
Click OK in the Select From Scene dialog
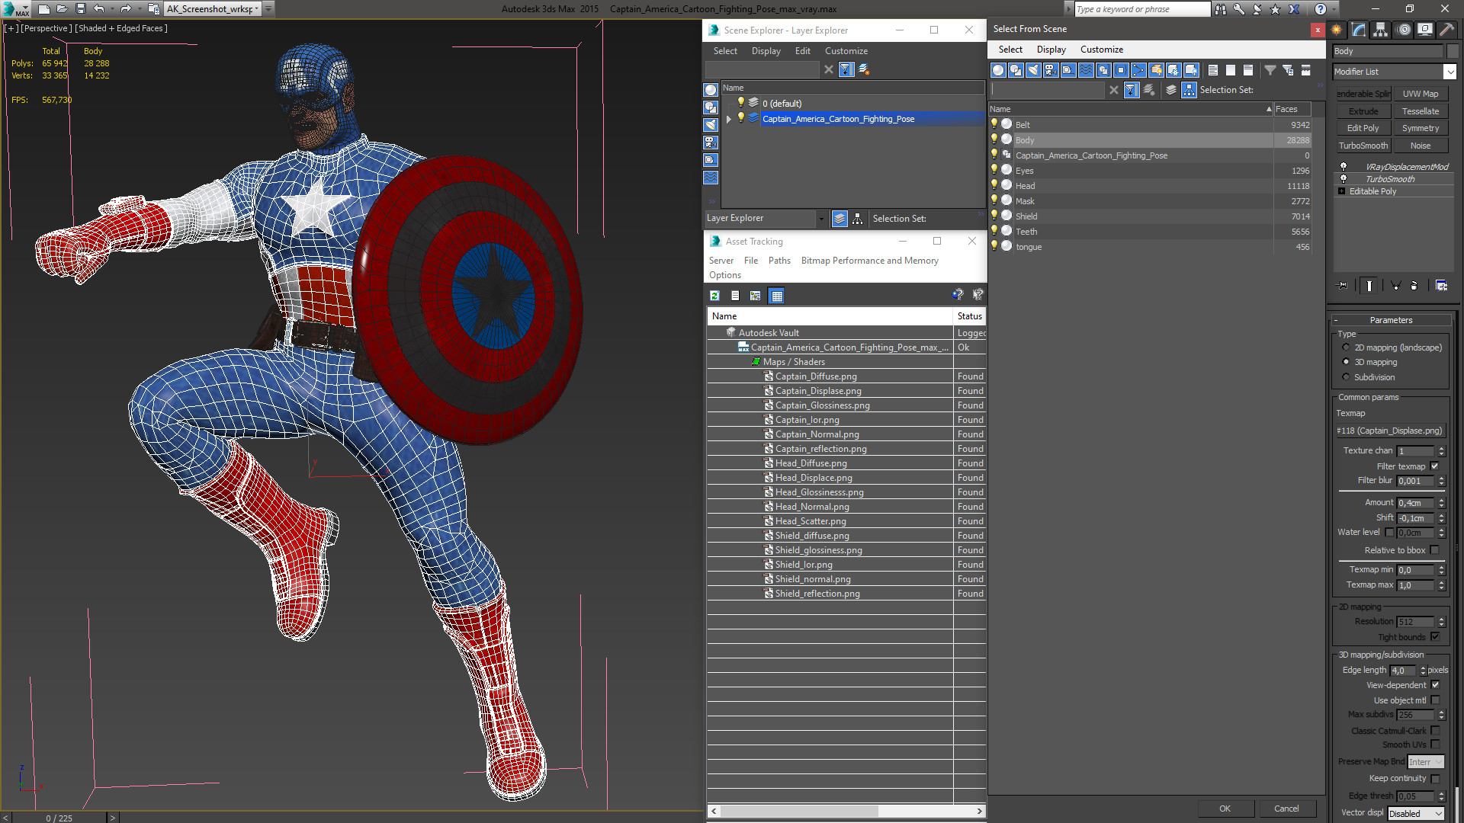(x=1225, y=809)
